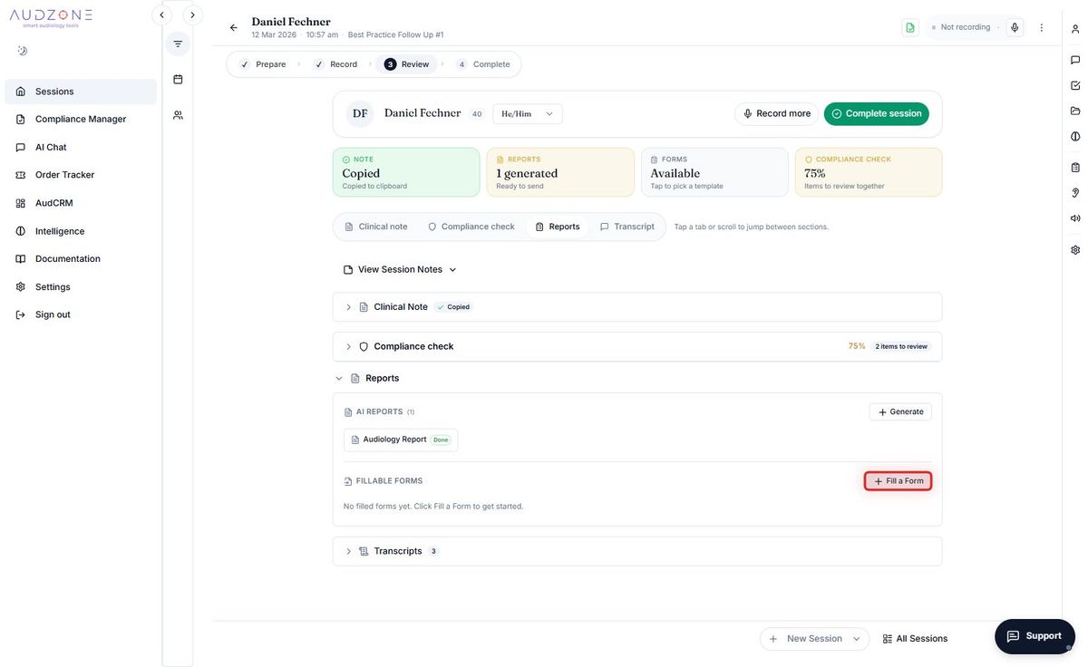Image resolution: width=1088 pixels, height=667 pixels.
Task: Open the ear icon in the right rail
Action: pos(1075,192)
